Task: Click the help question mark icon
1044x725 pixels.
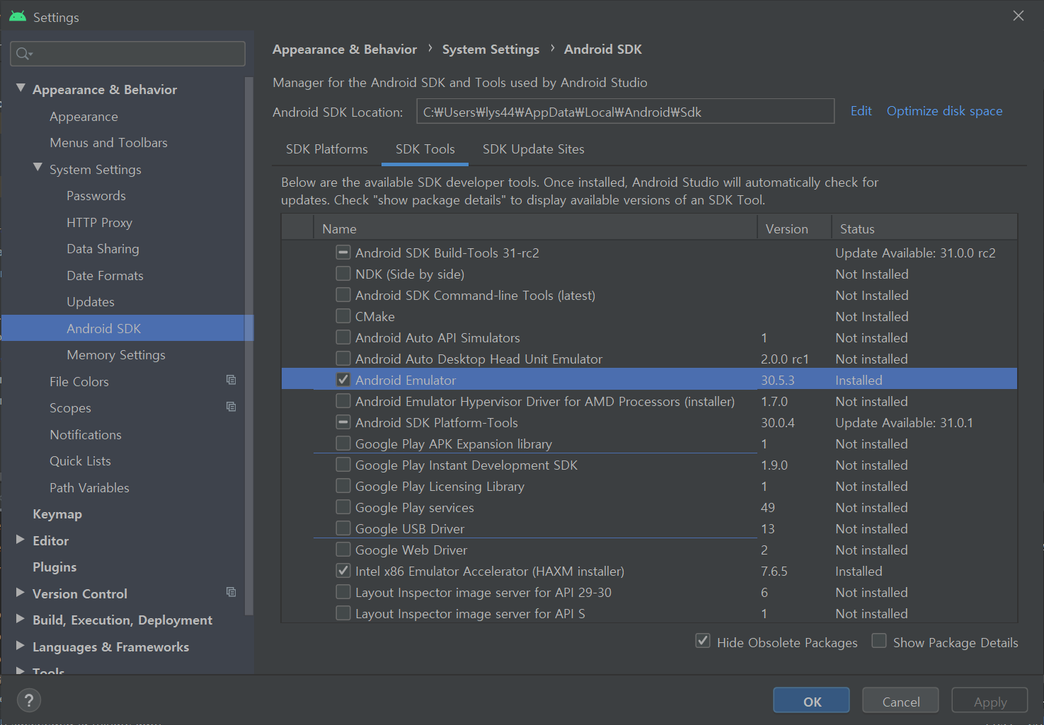Action: click(x=28, y=700)
